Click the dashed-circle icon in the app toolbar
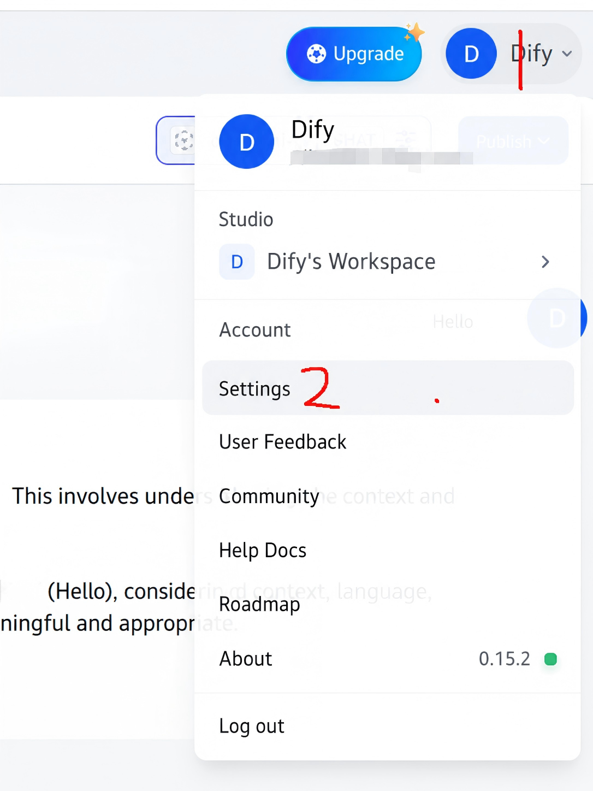 coord(184,140)
